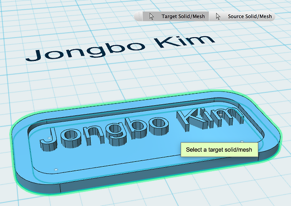Click the cursor icon beside Source Solid/Mesh
The height and width of the screenshot is (206, 291).
coord(218,16)
